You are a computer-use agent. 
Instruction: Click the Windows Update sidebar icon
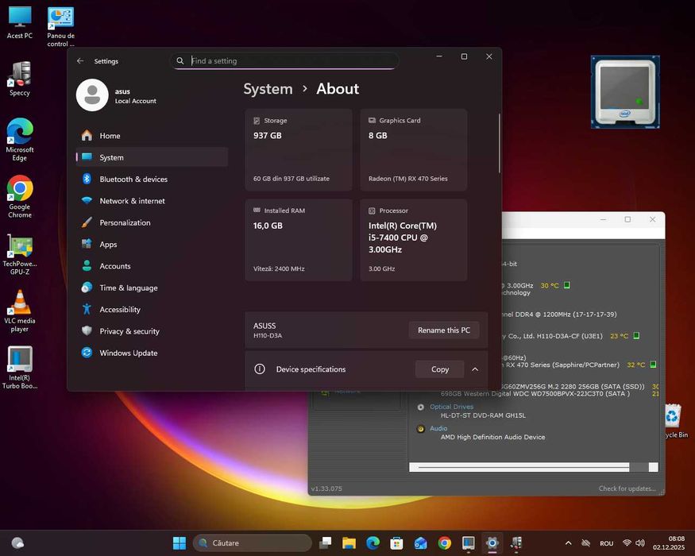(87, 353)
